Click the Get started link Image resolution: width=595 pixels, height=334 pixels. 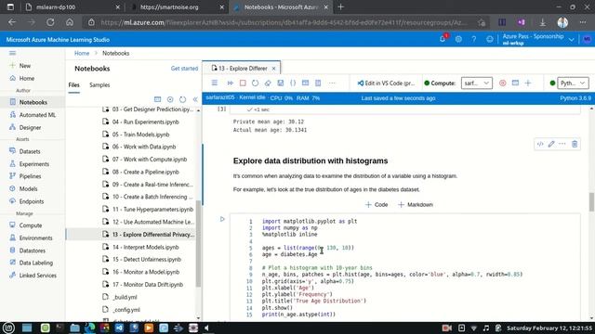pyautogui.click(x=184, y=69)
